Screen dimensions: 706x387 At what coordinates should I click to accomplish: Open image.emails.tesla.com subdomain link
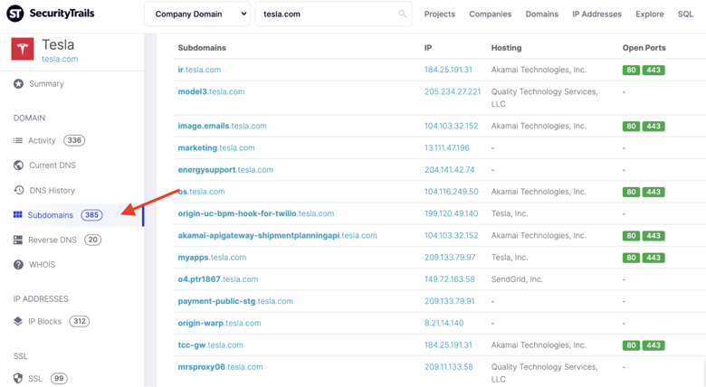[222, 126]
